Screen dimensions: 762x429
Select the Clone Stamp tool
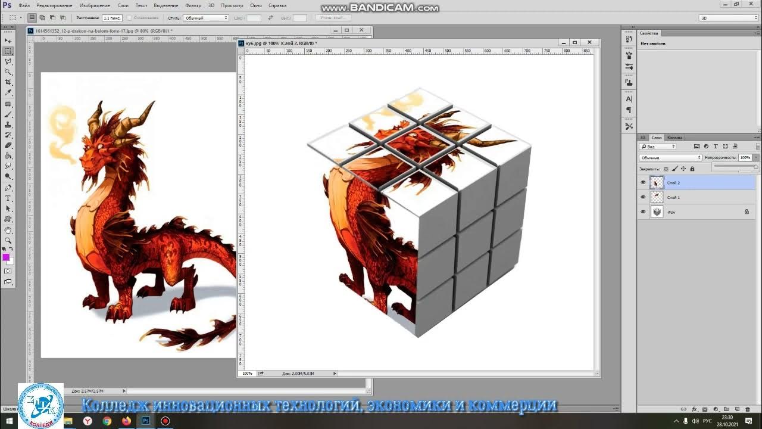[9, 125]
